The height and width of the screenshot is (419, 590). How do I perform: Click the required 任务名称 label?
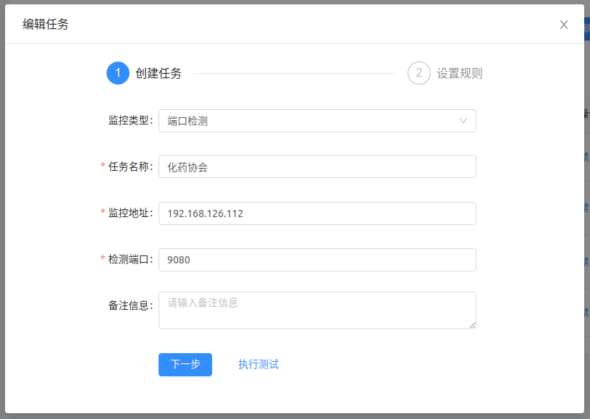click(x=130, y=166)
